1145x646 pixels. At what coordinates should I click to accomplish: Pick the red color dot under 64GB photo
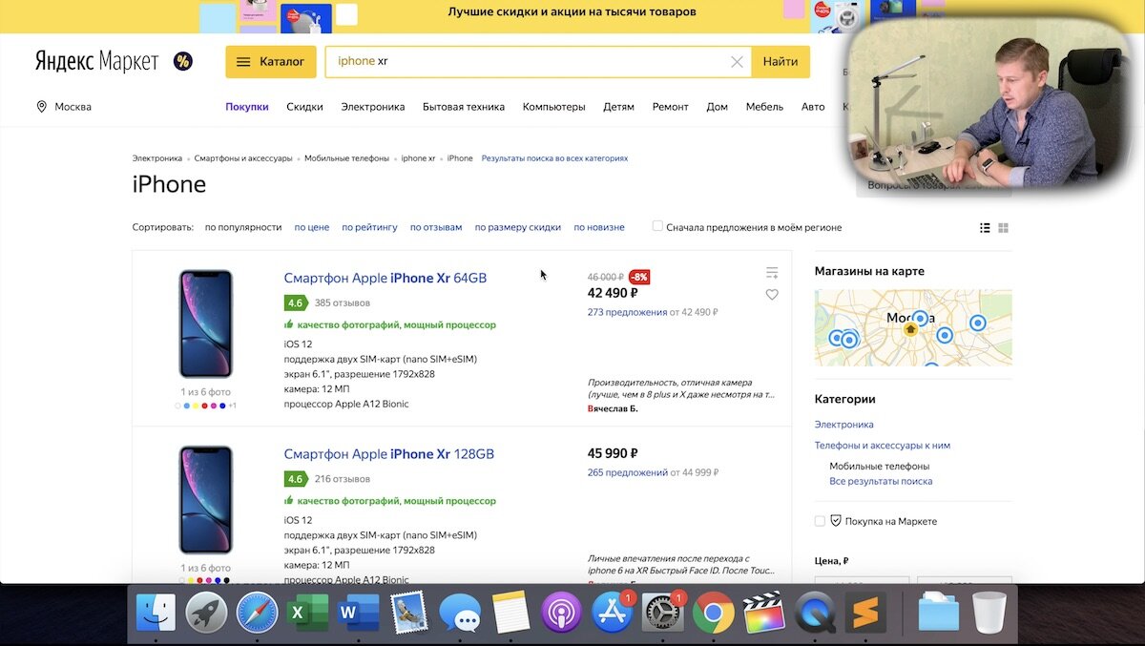click(x=204, y=406)
